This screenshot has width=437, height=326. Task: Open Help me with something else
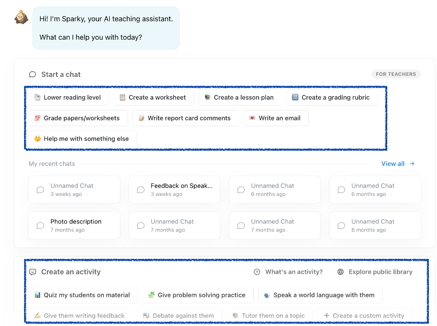82,139
